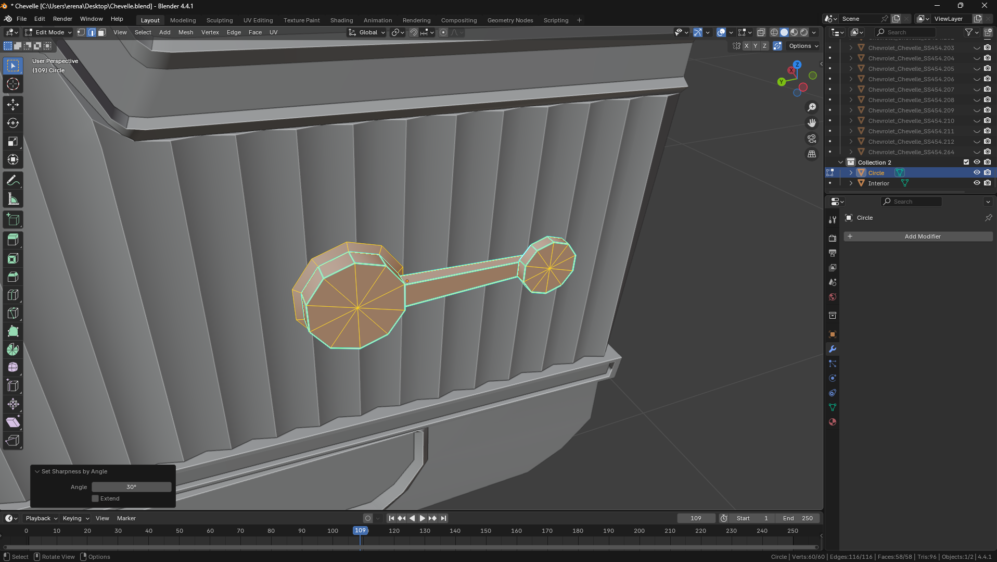Expand the Interior object tree row
The image size is (997, 562).
[x=851, y=183]
